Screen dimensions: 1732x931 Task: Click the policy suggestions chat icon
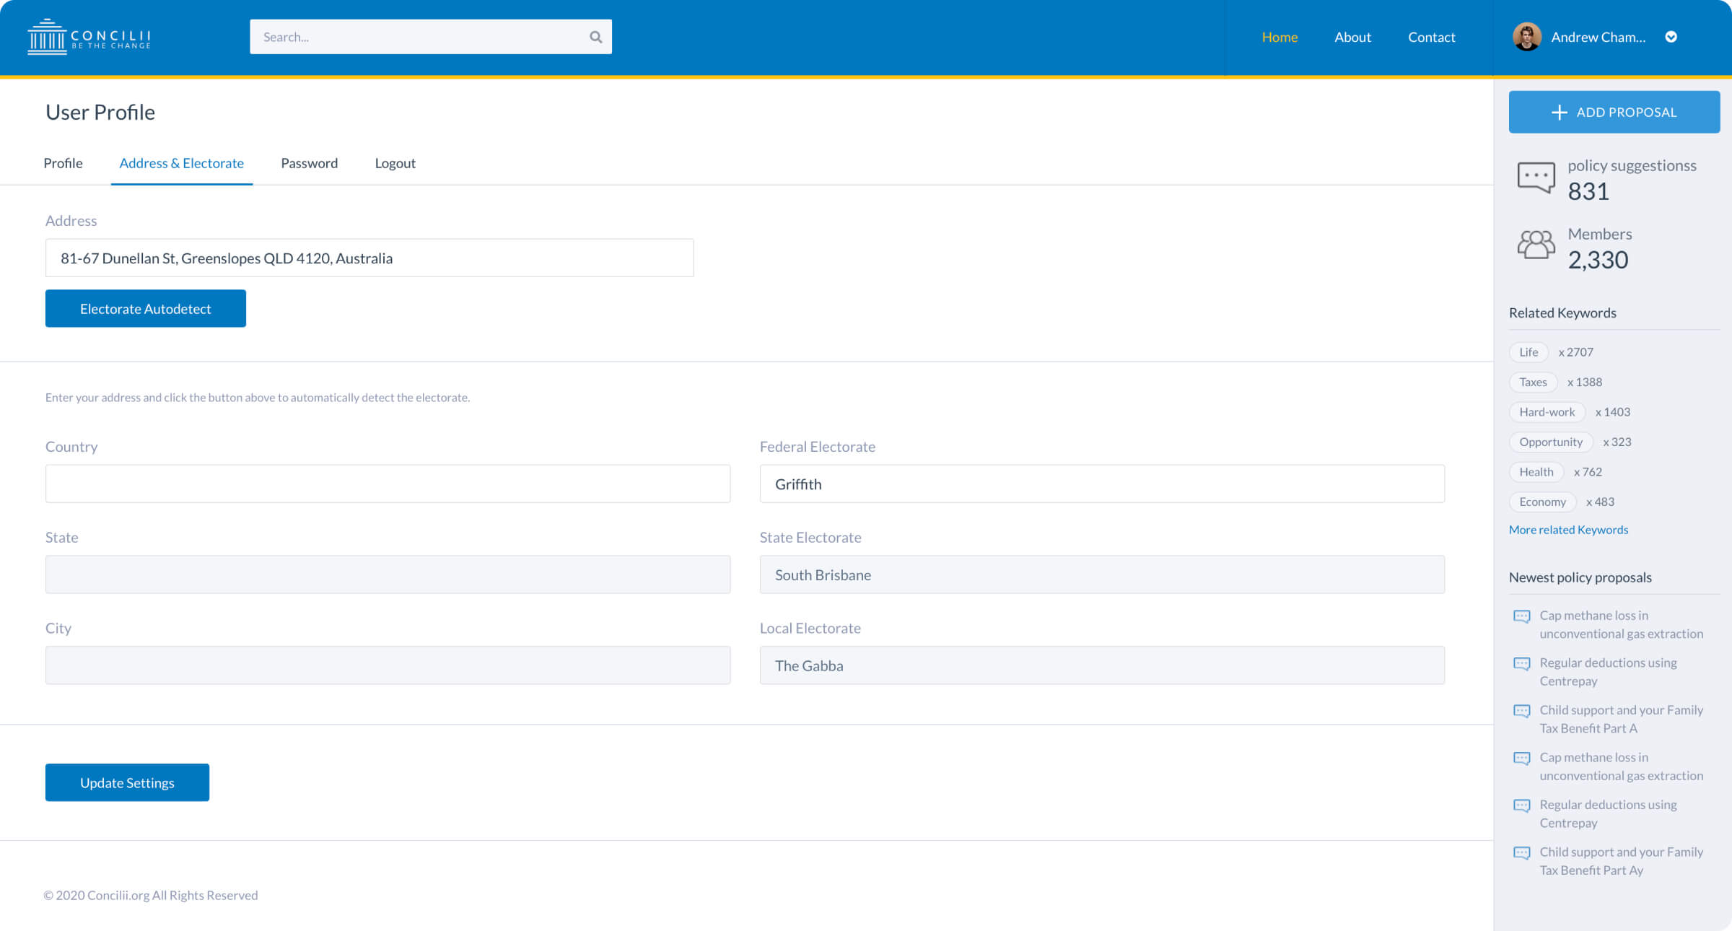coord(1536,177)
